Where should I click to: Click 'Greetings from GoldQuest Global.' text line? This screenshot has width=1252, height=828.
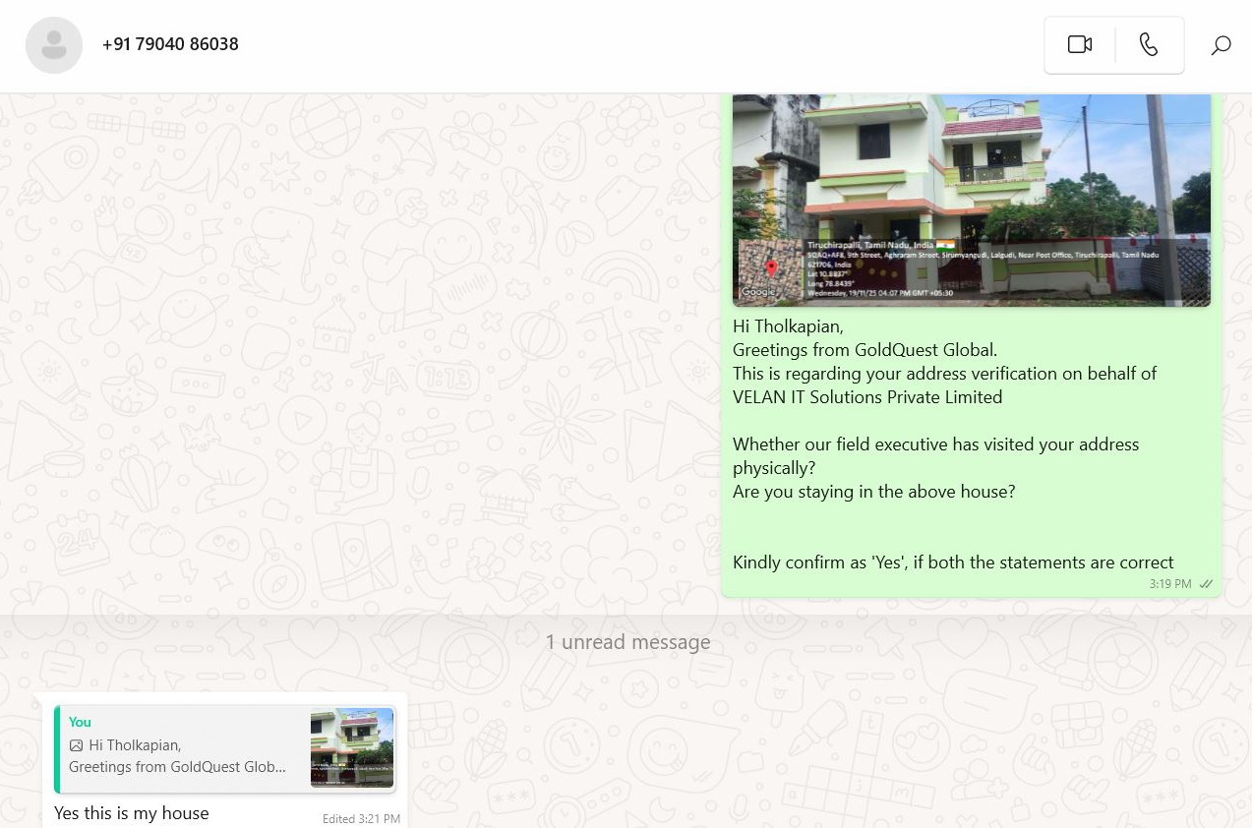coord(864,350)
